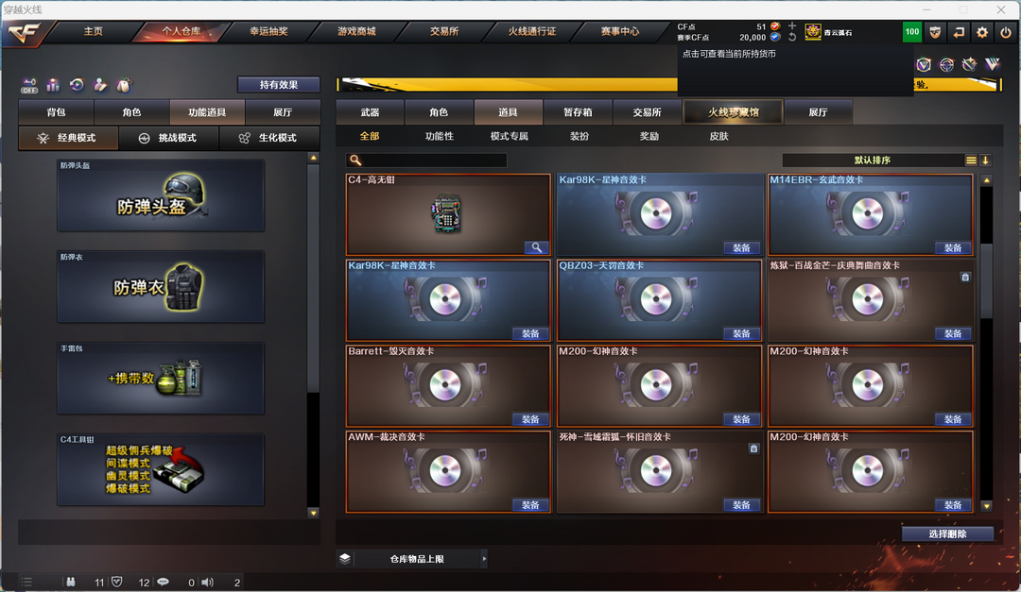The image size is (1021, 592).
Task: Toggle lock icon on 炼狱-百战金芒 sound card
Action: (965, 278)
